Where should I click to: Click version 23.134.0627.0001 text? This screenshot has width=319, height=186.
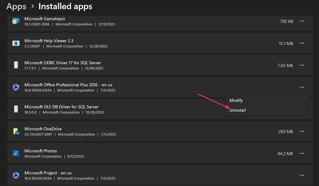38,134
